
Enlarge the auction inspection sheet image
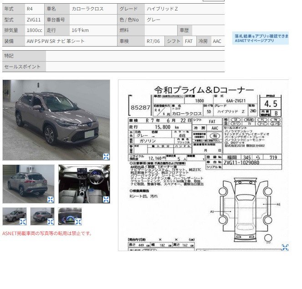pyautogui.click(x=285, y=247)
